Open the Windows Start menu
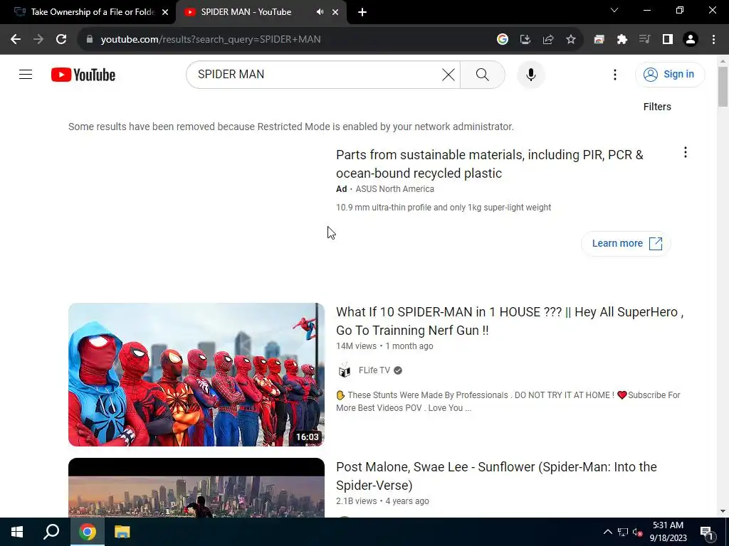The height and width of the screenshot is (546, 729). (x=17, y=532)
